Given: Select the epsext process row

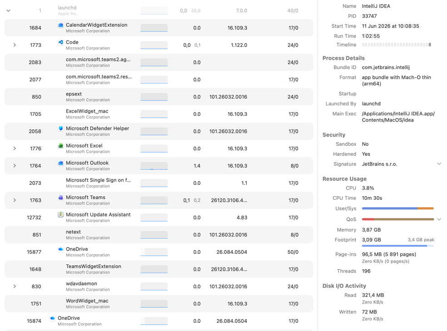Looking at the screenshot, I should pos(159,97).
